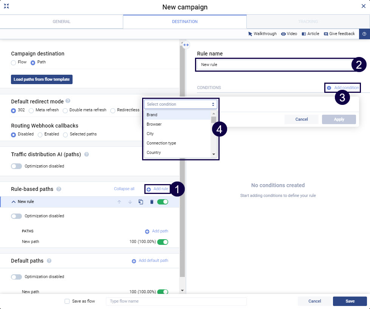Select the Flow campaign destination radio
Screen dimensions: 370x309
coord(14,62)
